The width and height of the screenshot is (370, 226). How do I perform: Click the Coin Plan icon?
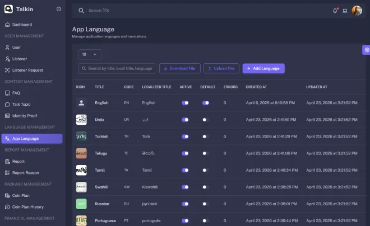click(7, 195)
